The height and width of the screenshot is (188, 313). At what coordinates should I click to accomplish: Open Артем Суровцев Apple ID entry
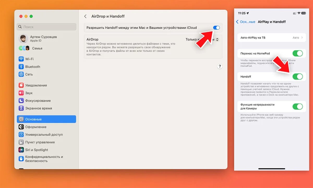coord(46,39)
